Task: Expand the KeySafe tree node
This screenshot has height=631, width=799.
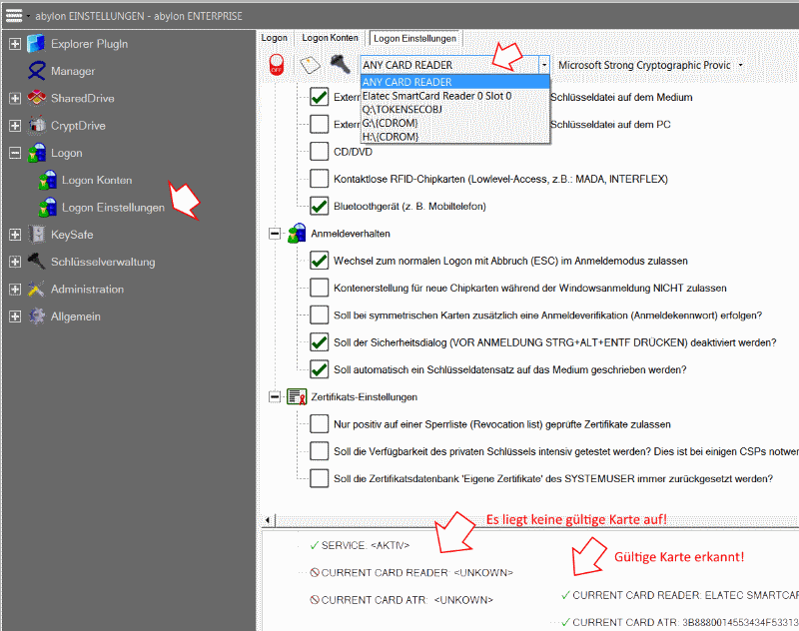Action: [15, 235]
